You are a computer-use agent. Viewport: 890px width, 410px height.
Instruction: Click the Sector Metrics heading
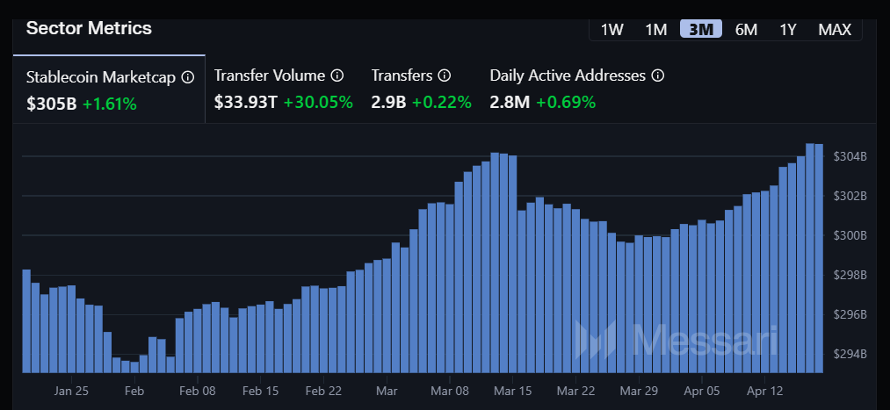(89, 28)
